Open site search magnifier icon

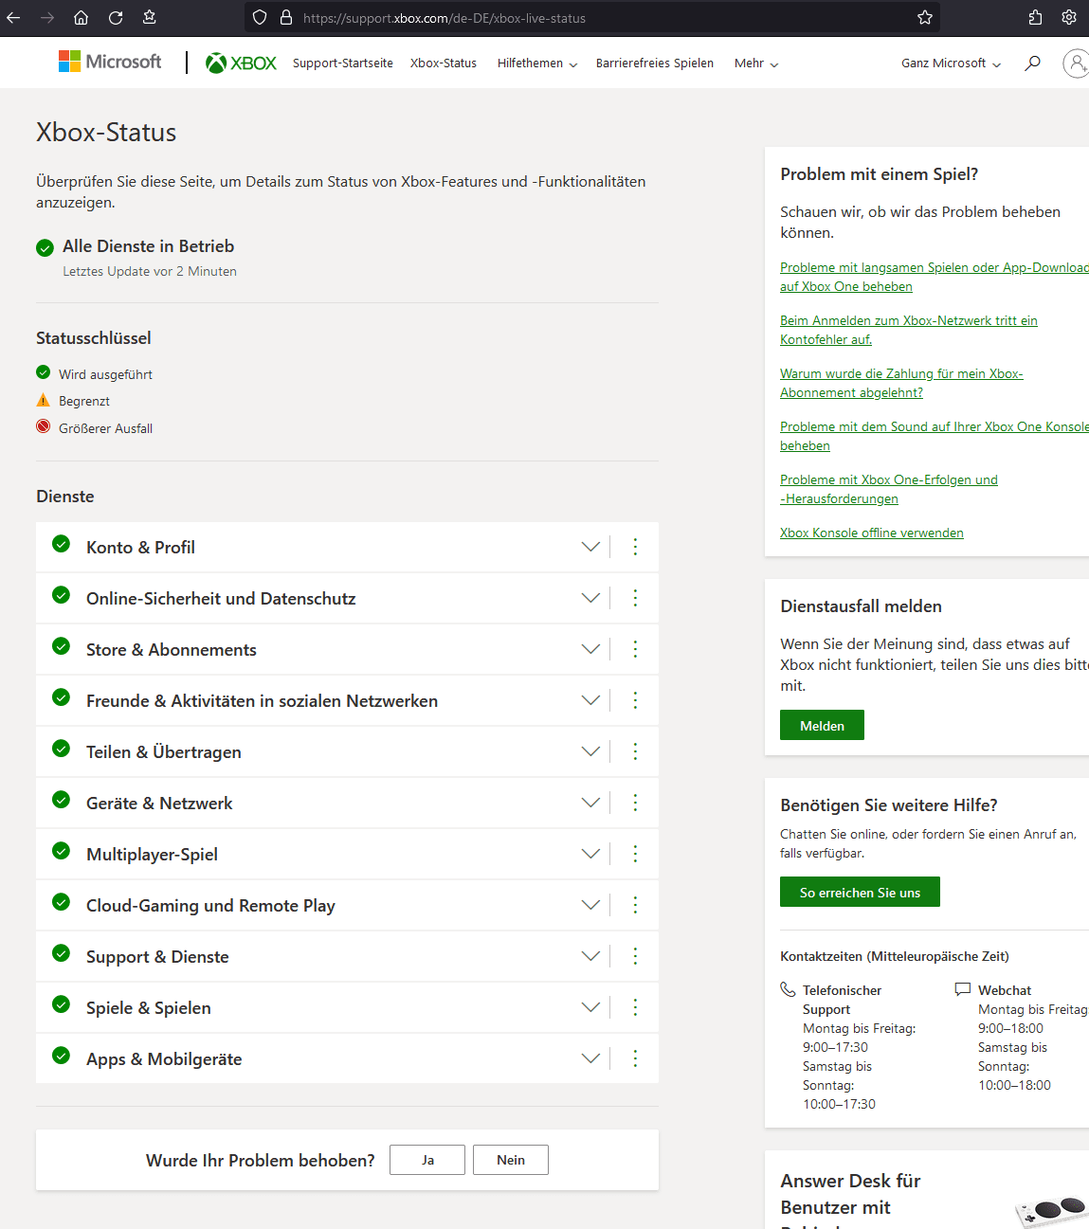click(1033, 63)
